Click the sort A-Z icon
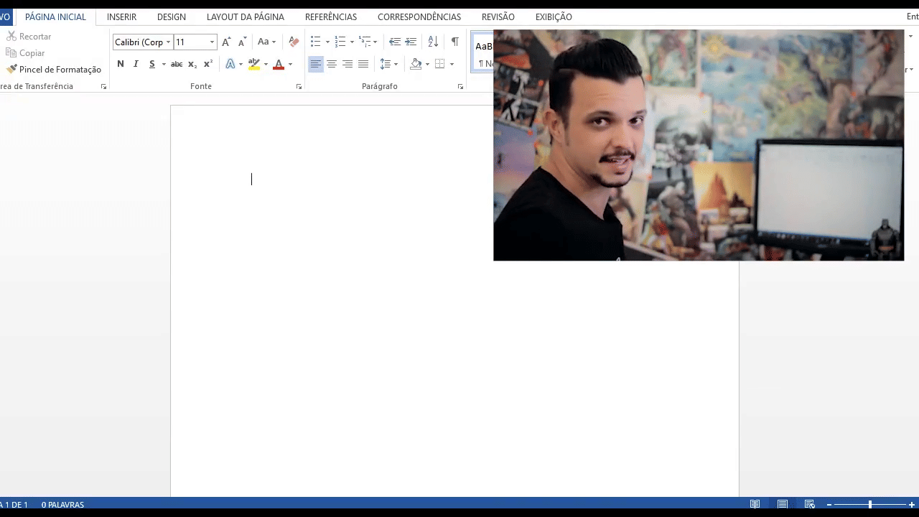Image resolution: width=919 pixels, height=517 pixels. point(433,42)
